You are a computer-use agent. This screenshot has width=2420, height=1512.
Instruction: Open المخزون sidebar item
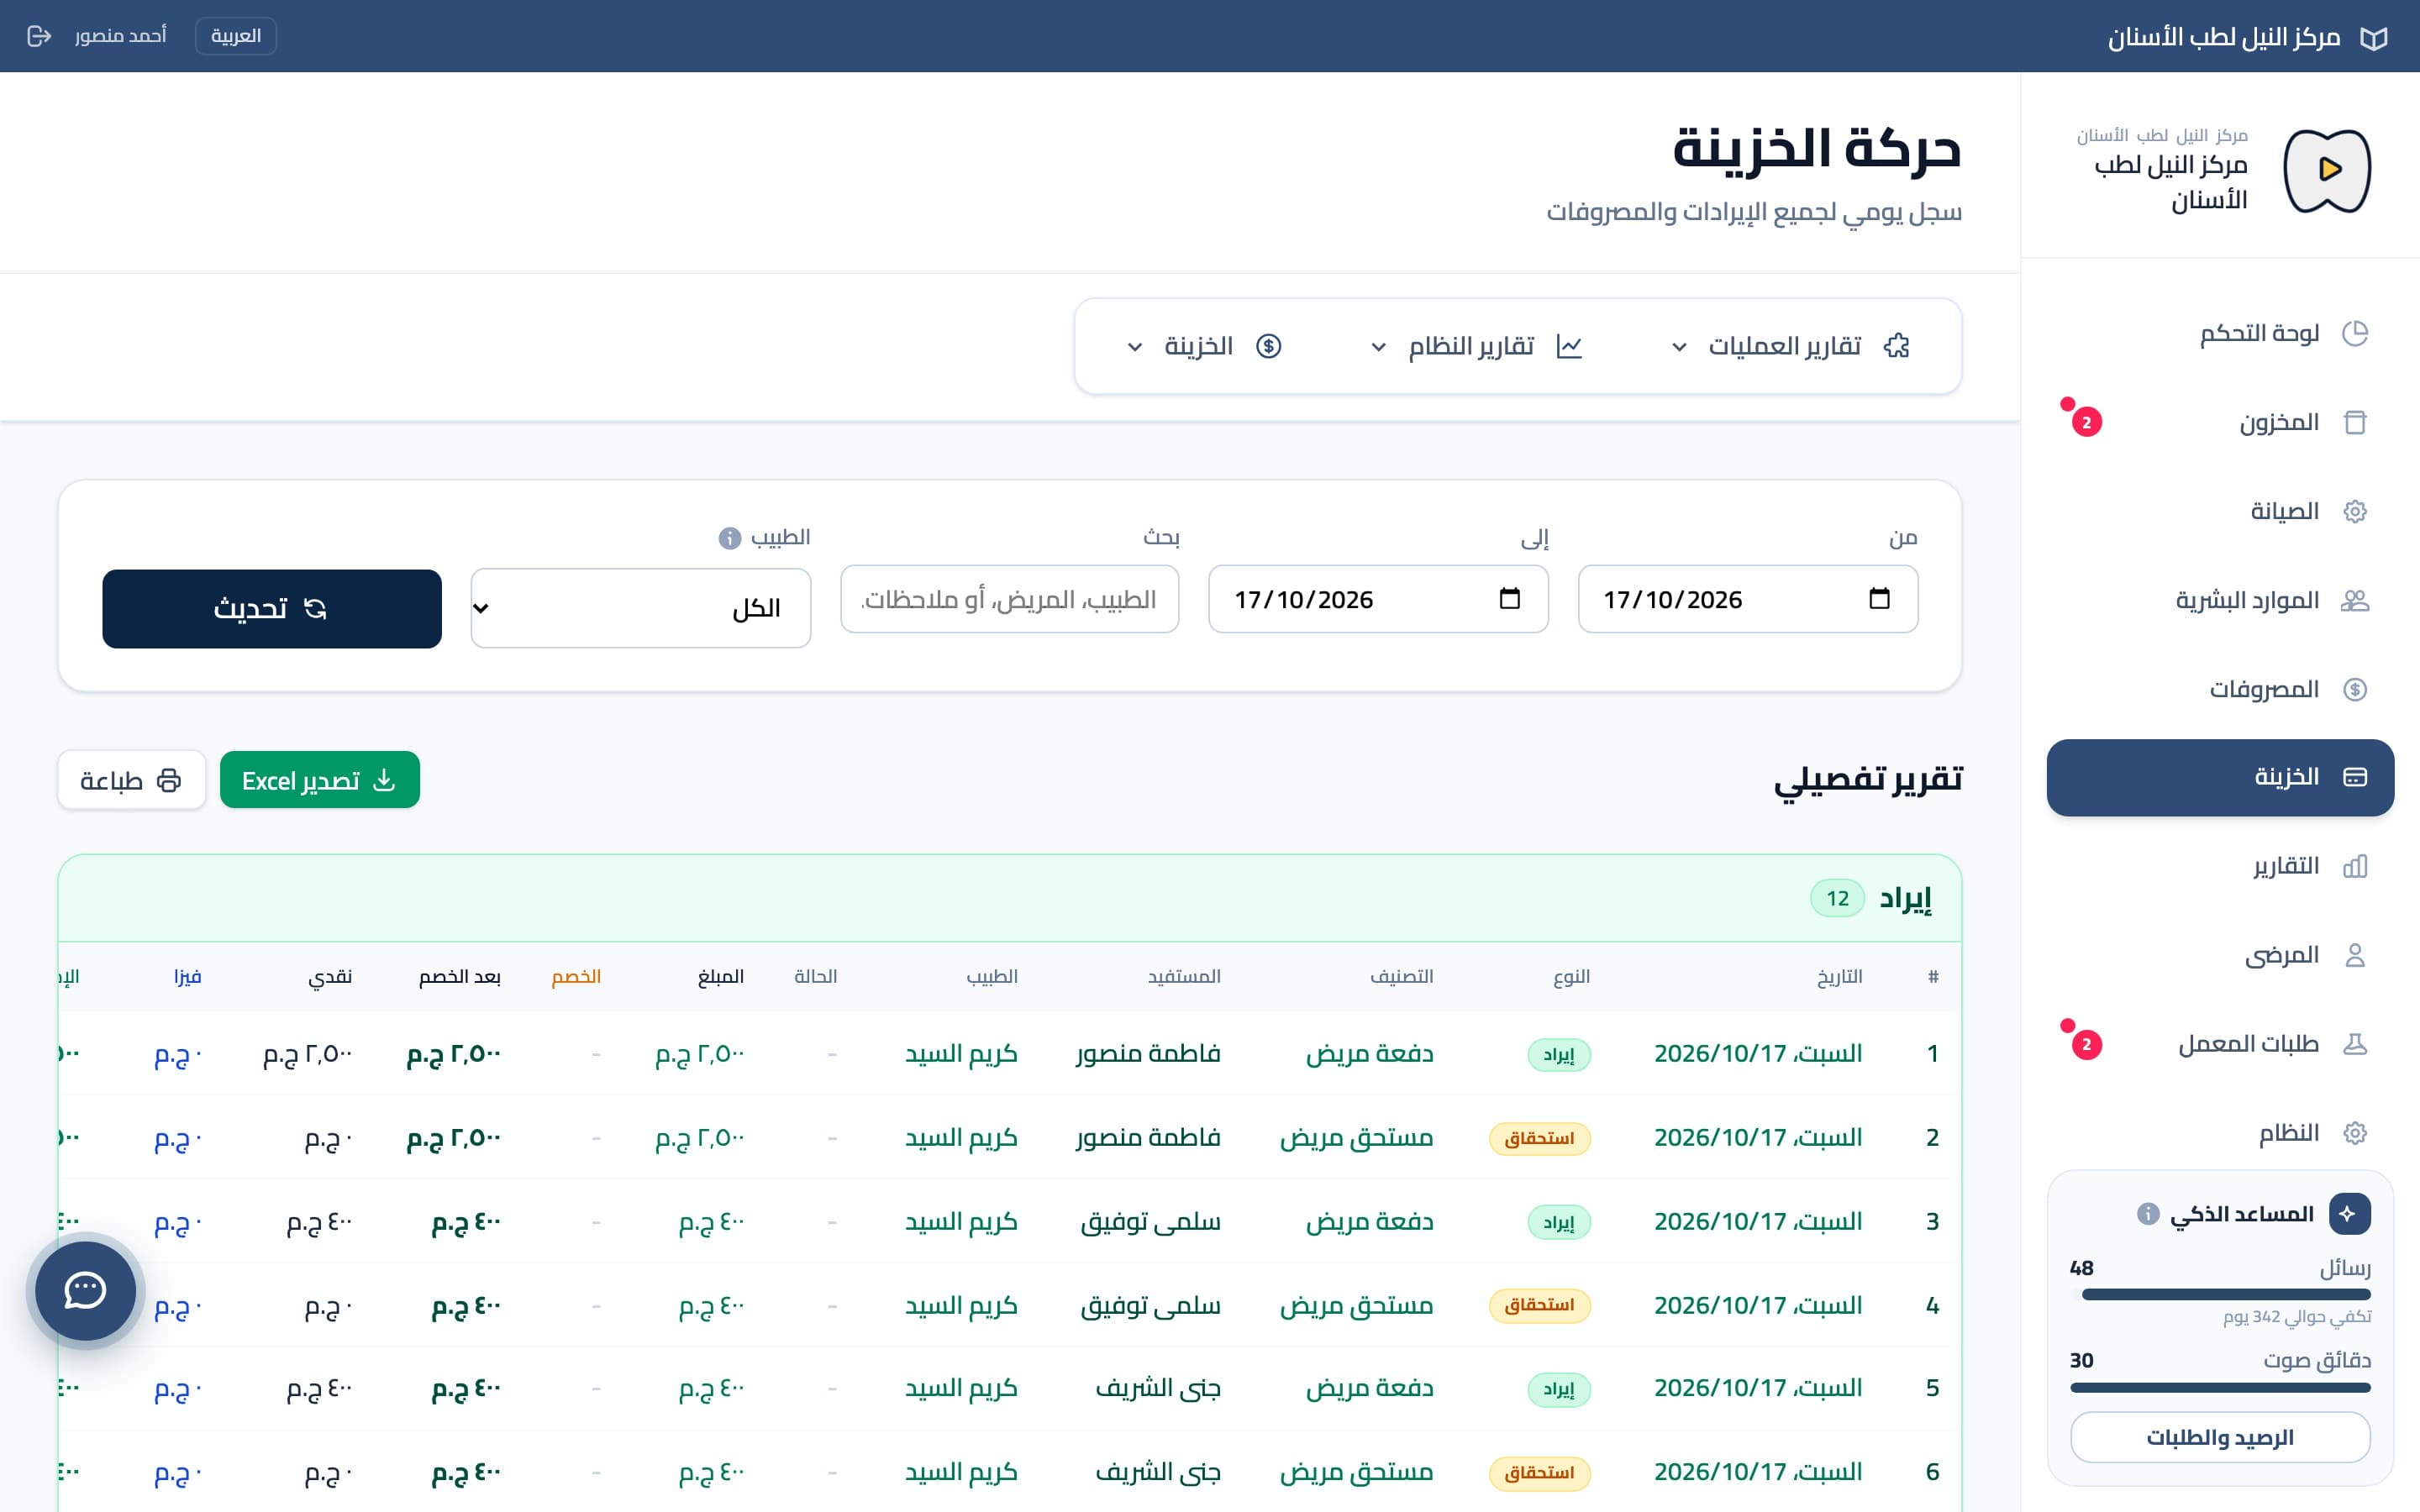click(x=2220, y=422)
